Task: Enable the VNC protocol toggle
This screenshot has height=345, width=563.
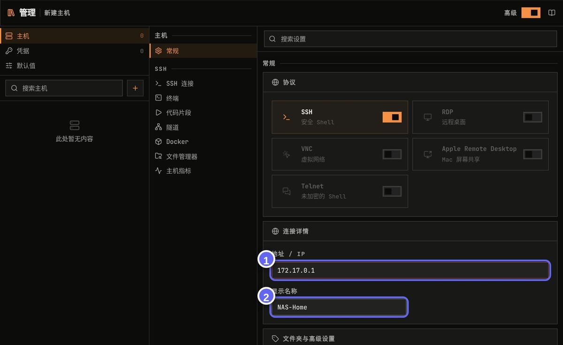Action: (392, 154)
